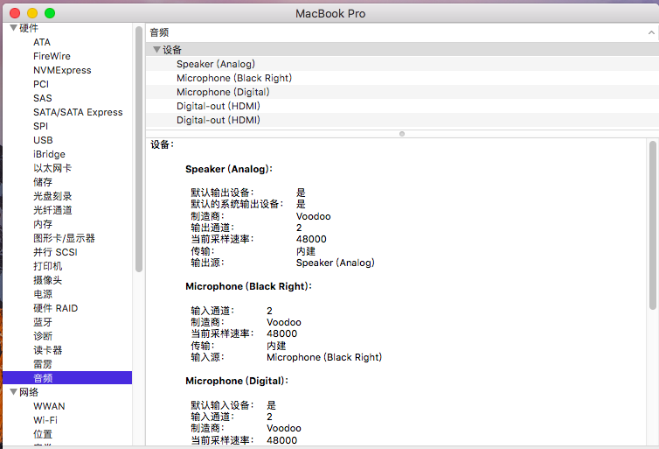The image size is (659, 449).
Task: Click 输入源 Microphone (Black Right) value
Action: [324, 357]
